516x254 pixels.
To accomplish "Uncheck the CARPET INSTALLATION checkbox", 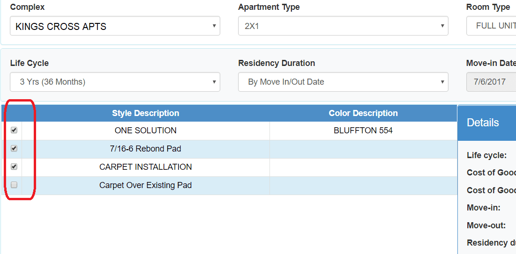I will 14,167.
